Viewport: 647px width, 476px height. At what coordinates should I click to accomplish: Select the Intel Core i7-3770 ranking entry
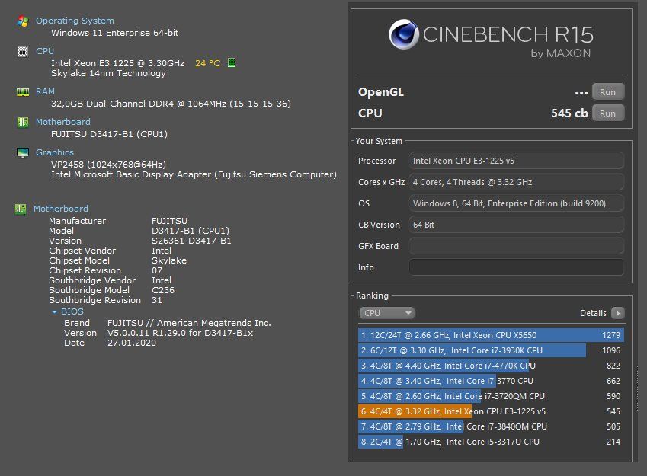click(x=491, y=381)
